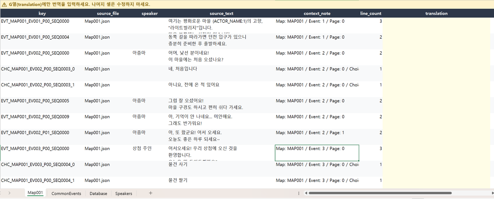Select context note in EVT_MAP001_EV001_P00_SEQ0000 row

pos(317,25)
